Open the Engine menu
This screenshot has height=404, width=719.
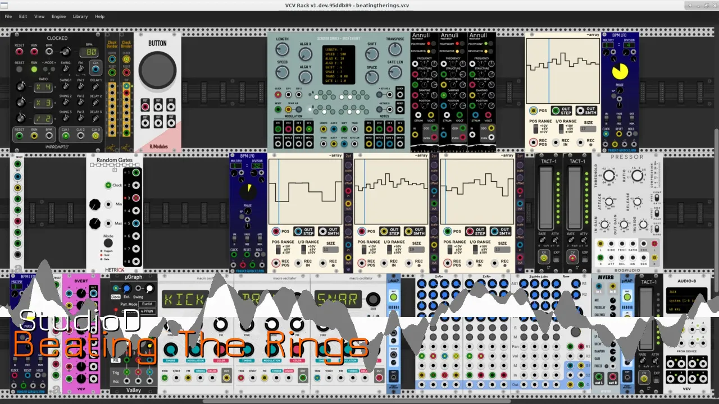click(x=58, y=16)
